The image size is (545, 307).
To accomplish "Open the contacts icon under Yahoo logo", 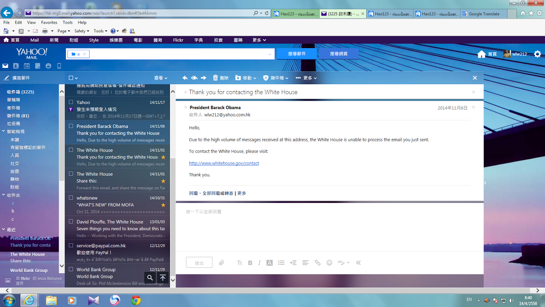I will point(16,66).
